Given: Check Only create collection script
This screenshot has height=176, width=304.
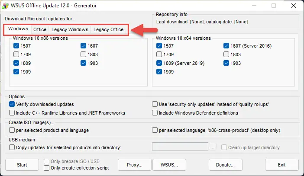Looking at the screenshot, I should [46, 168].
